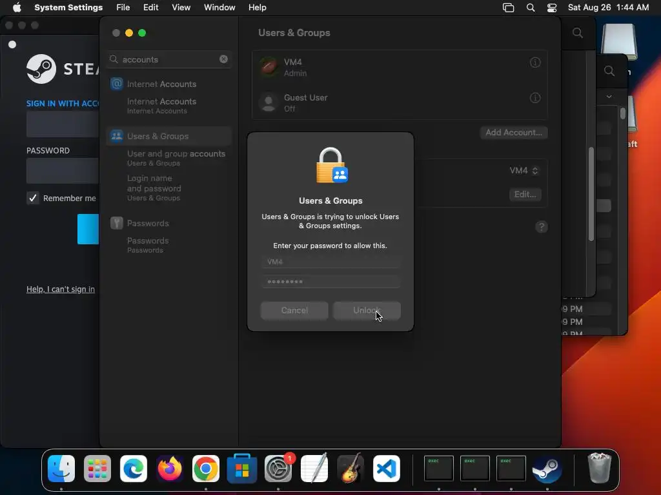Click the Steam password field

tap(63, 170)
